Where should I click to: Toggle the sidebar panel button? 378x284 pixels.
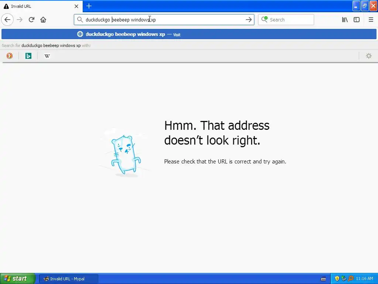(357, 20)
